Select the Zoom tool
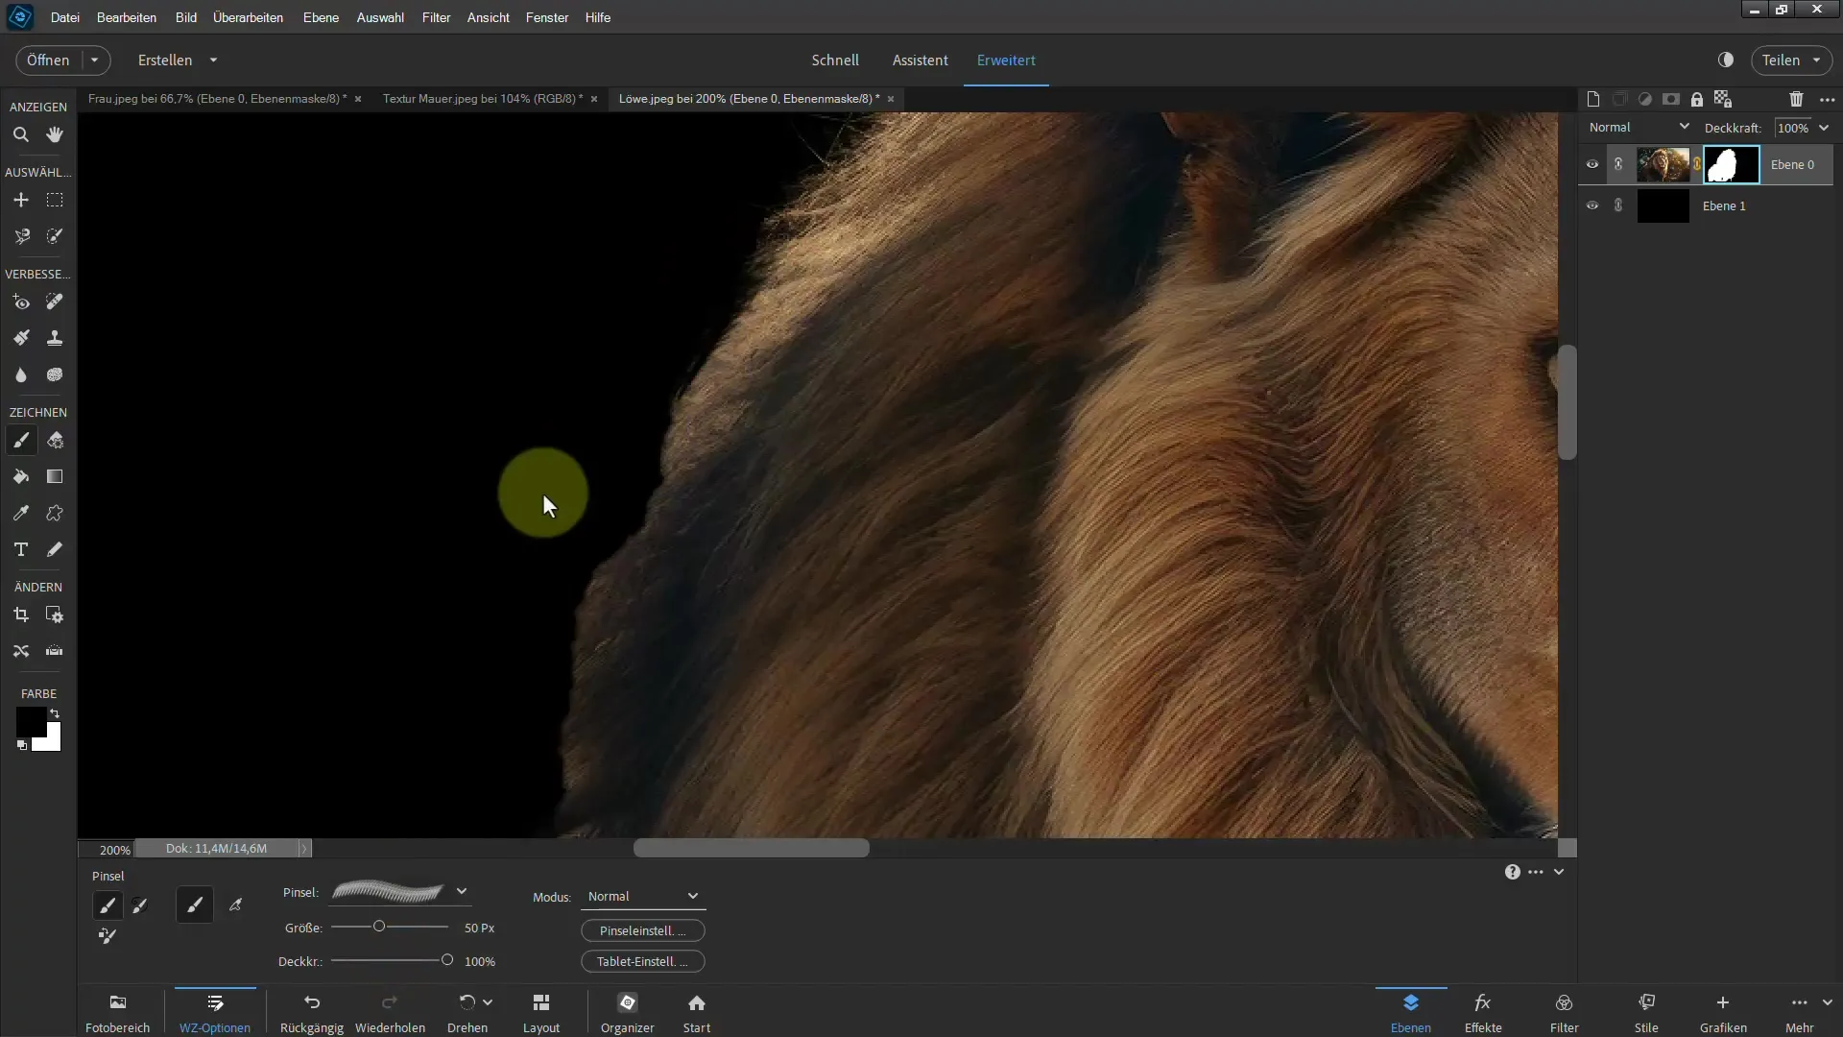Viewport: 1843px width, 1037px height. 20,134
